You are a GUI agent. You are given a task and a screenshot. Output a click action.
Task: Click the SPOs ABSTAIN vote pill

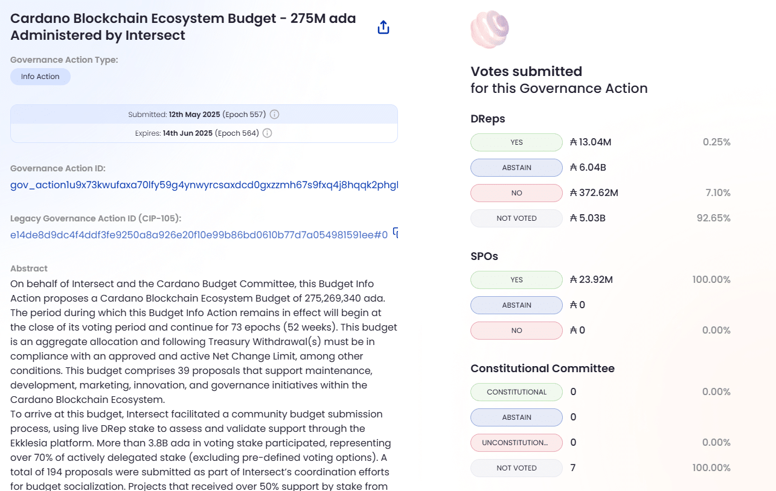[516, 305]
